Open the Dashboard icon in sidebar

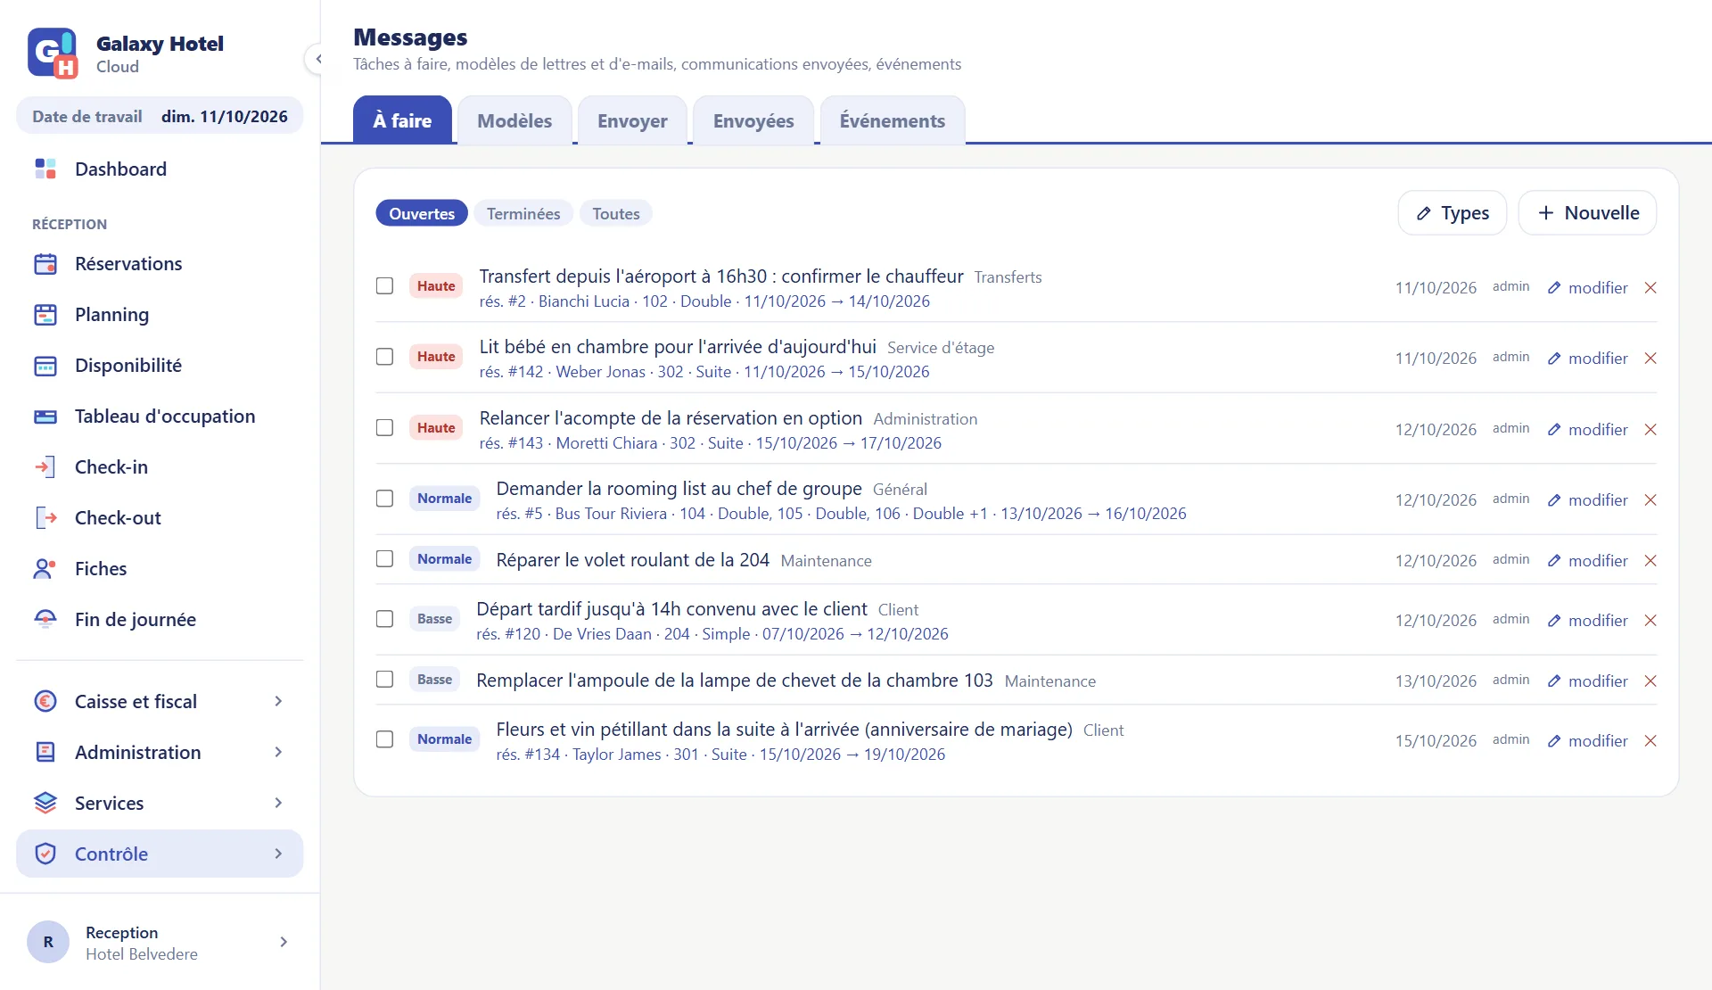tap(45, 169)
